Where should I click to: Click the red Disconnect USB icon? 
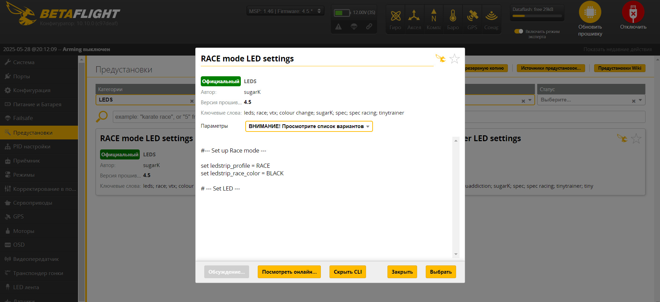[x=633, y=12]
